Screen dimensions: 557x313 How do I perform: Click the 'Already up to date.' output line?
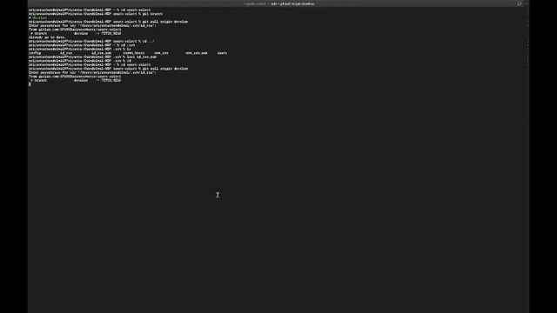click(47, 37)
